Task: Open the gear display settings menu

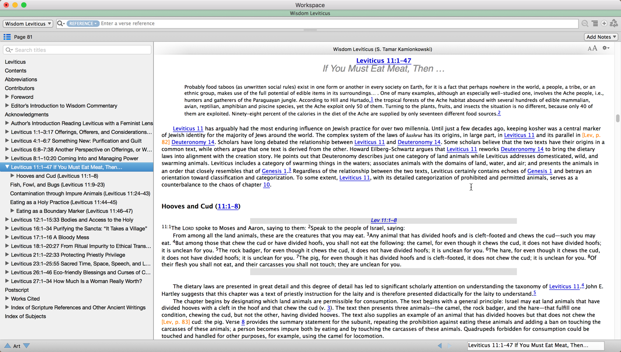Action: pyautogui.click(x=606, y=48)
